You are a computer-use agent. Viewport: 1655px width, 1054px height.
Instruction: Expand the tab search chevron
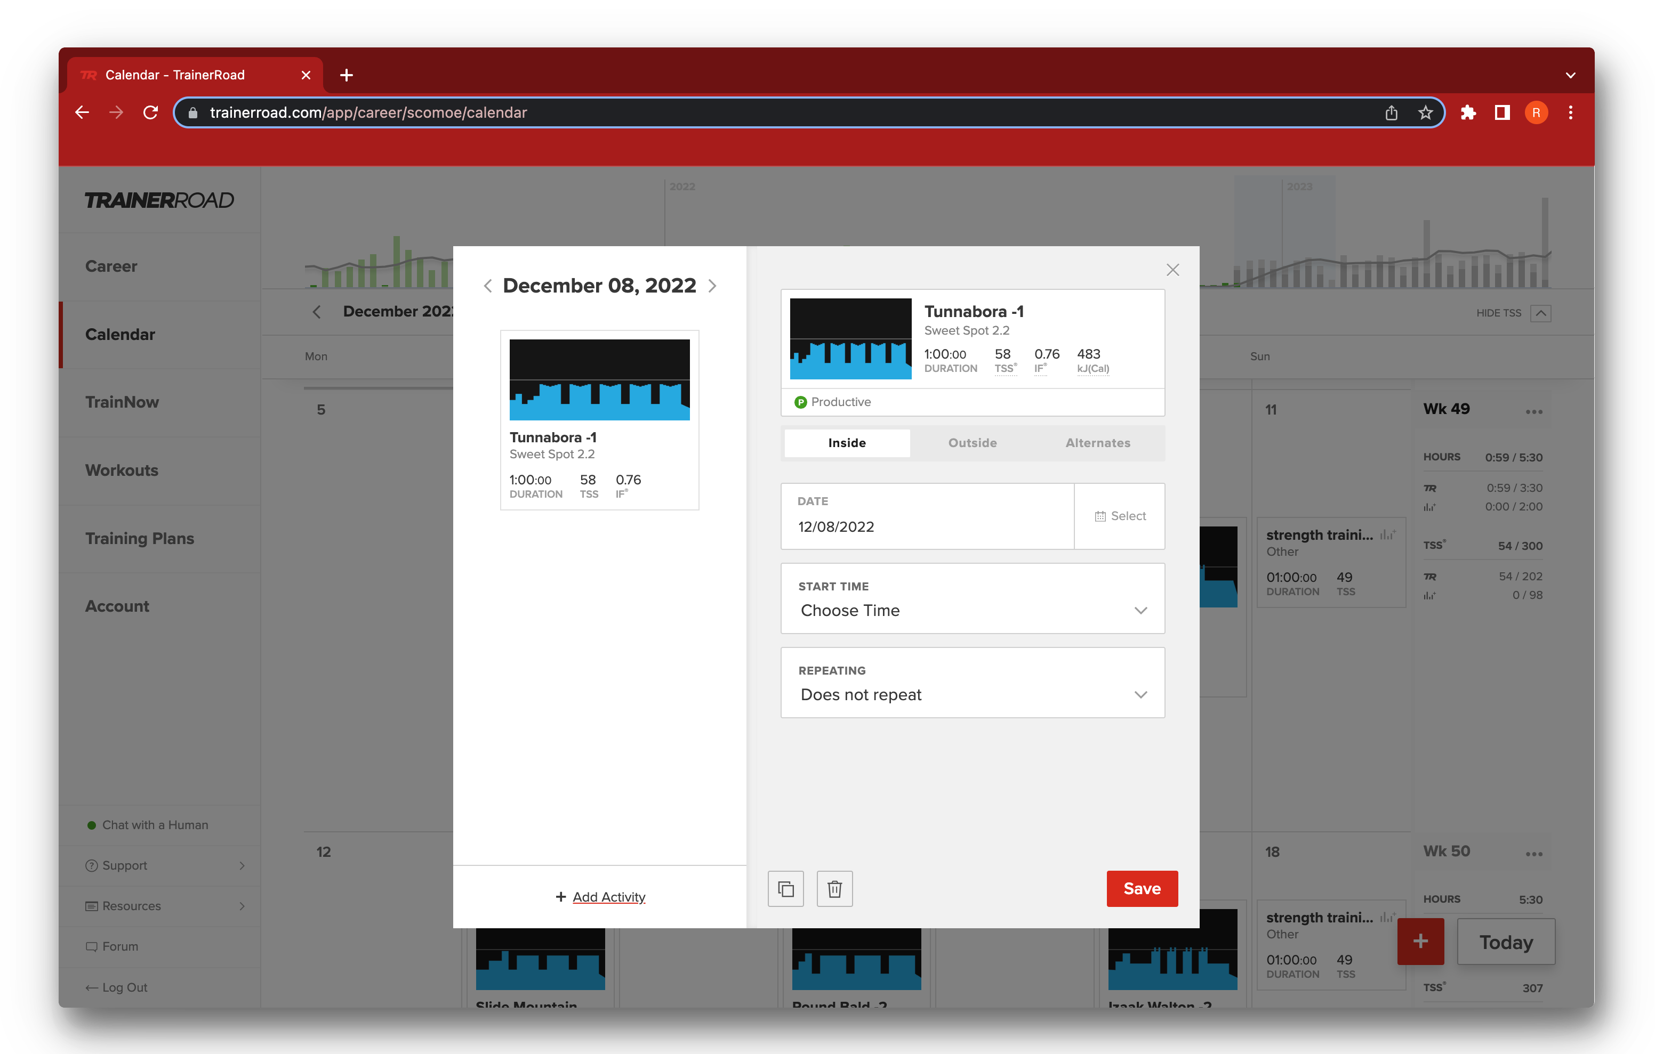coord(1570,76)
